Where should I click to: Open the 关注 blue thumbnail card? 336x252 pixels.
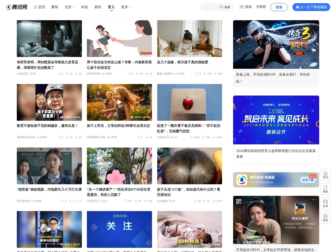click(x=119, y=229)
